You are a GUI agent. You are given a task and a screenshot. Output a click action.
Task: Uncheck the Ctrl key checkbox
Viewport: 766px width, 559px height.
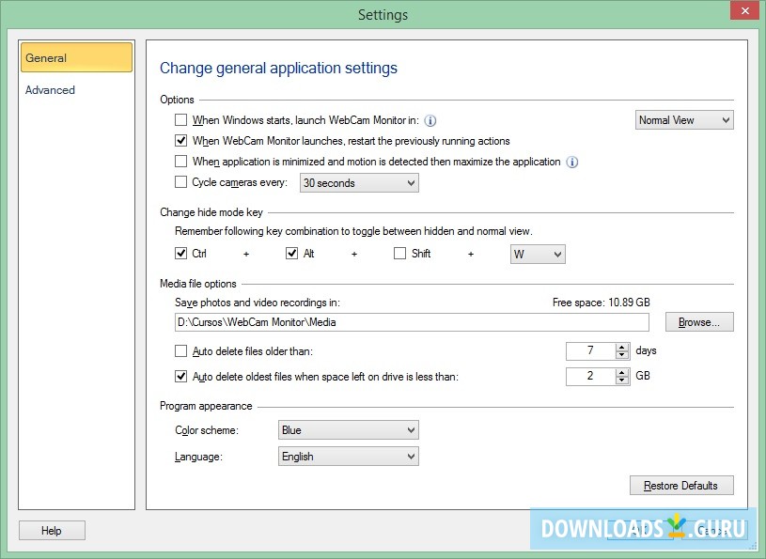(180, 254)
